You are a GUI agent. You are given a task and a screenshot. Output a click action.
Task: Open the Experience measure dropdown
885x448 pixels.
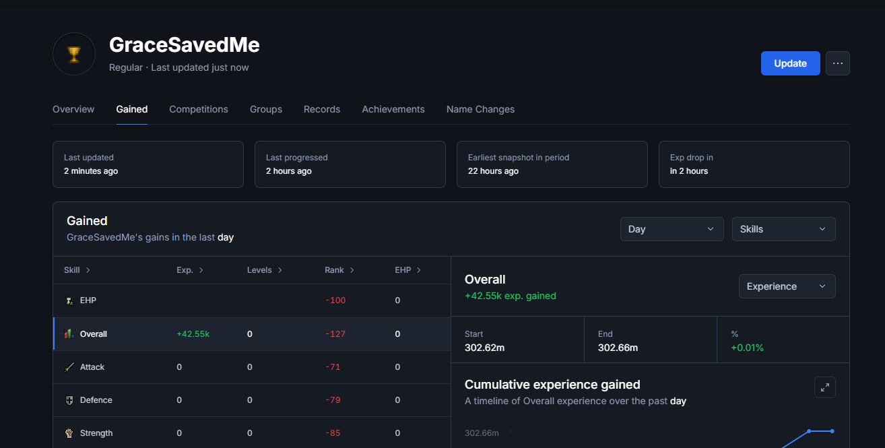(x=787, y=286)
